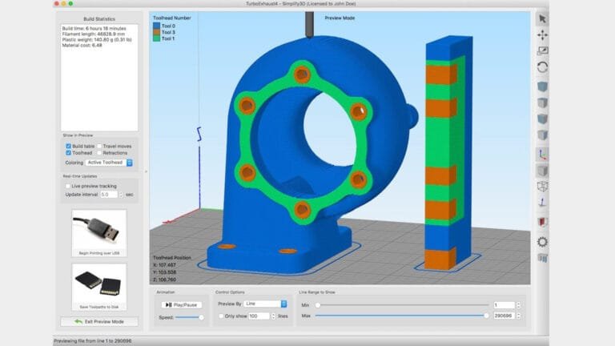615x346 pixels.
Task: Click the Play/Pause animation button
Action: (x=181, y=305)
